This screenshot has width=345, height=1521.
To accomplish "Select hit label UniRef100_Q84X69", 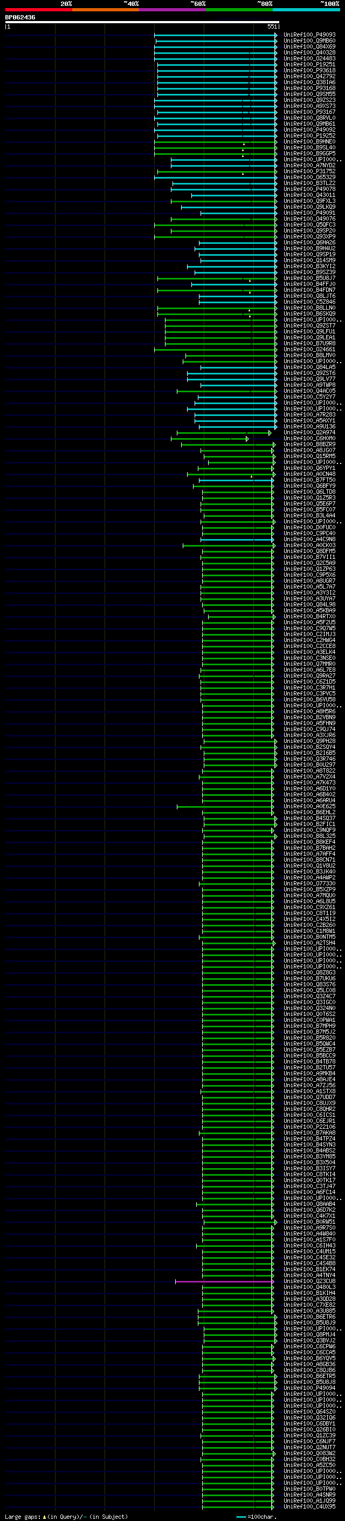I will point(309,46).
